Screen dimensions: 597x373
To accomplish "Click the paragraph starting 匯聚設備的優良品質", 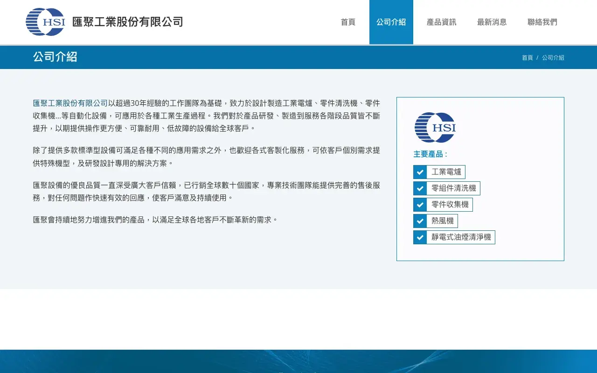I will pos(206,192).
